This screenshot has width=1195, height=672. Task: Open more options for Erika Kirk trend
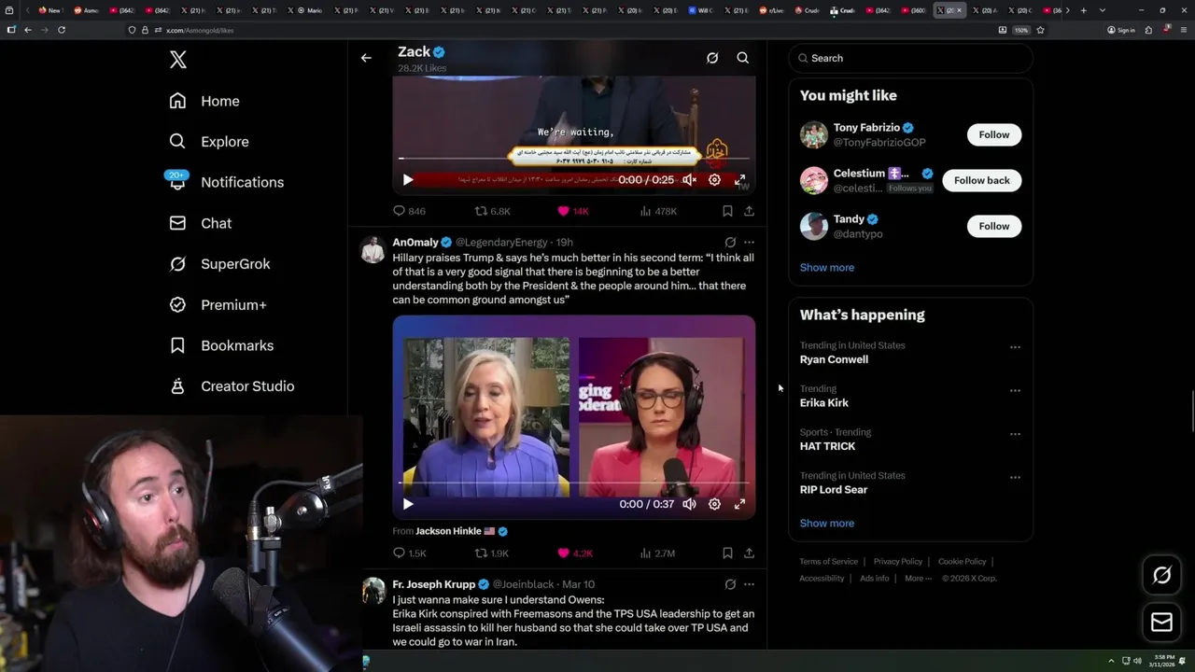[1015, 390]
